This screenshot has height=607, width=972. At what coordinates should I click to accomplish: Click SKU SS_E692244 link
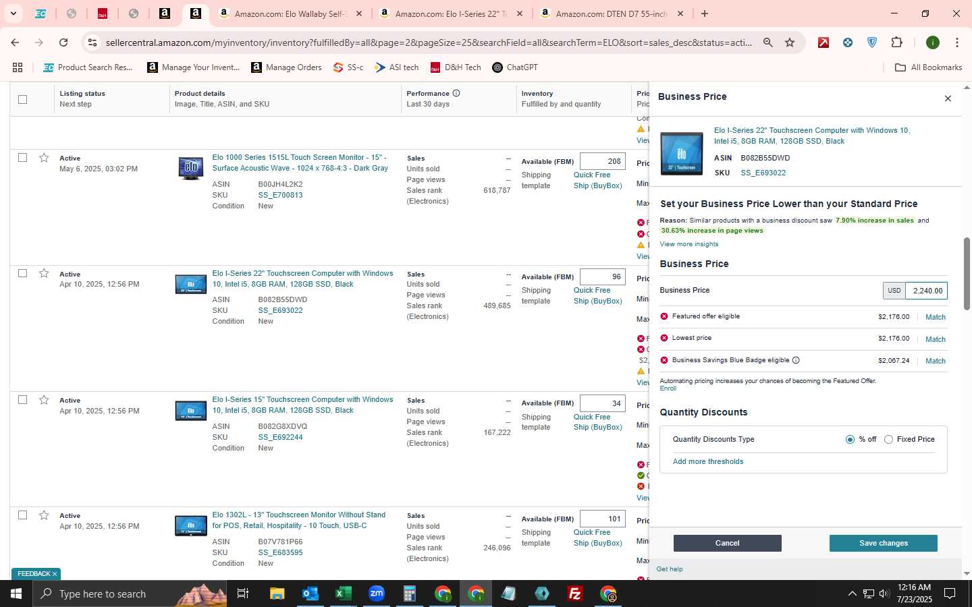coord(280,438)
